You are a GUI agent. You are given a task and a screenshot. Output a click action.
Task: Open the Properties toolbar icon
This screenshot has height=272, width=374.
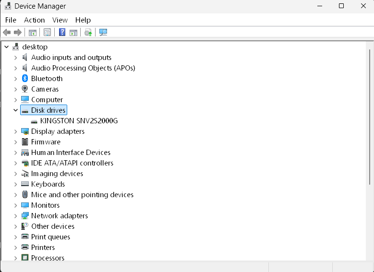tap(47, 33)
